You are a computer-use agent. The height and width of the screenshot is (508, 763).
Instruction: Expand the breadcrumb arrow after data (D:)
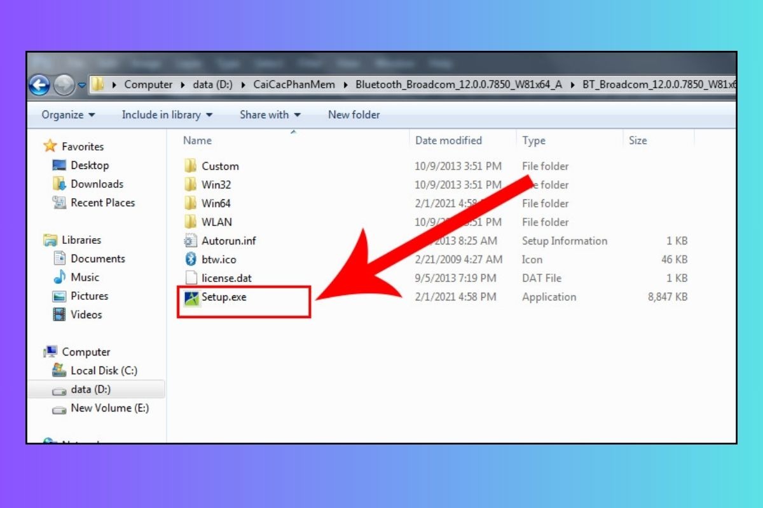[245, 84]
